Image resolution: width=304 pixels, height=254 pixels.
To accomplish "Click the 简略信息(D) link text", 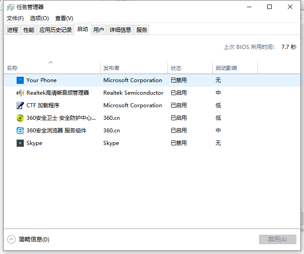I will pyautogui.click(x=34, y=240).
